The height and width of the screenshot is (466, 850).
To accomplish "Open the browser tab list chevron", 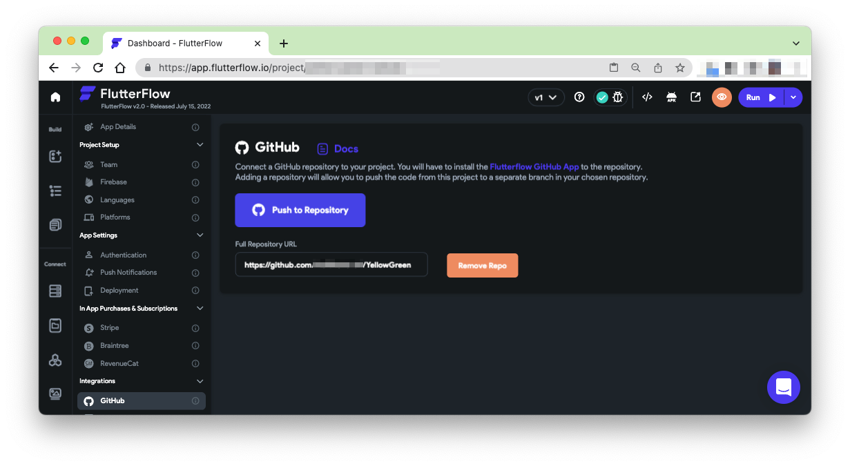I will point(796,43).
